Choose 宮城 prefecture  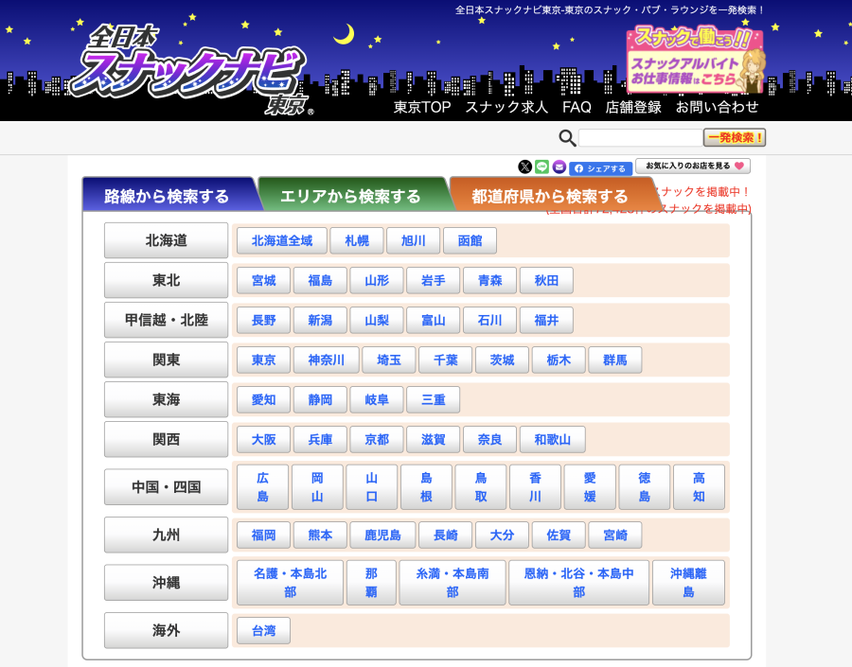(x=263, y=280)
